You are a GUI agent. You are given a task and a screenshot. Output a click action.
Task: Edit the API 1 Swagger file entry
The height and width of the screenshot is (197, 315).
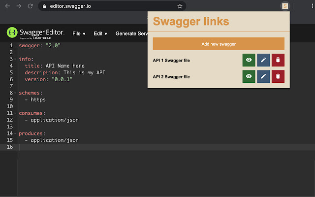263,60
